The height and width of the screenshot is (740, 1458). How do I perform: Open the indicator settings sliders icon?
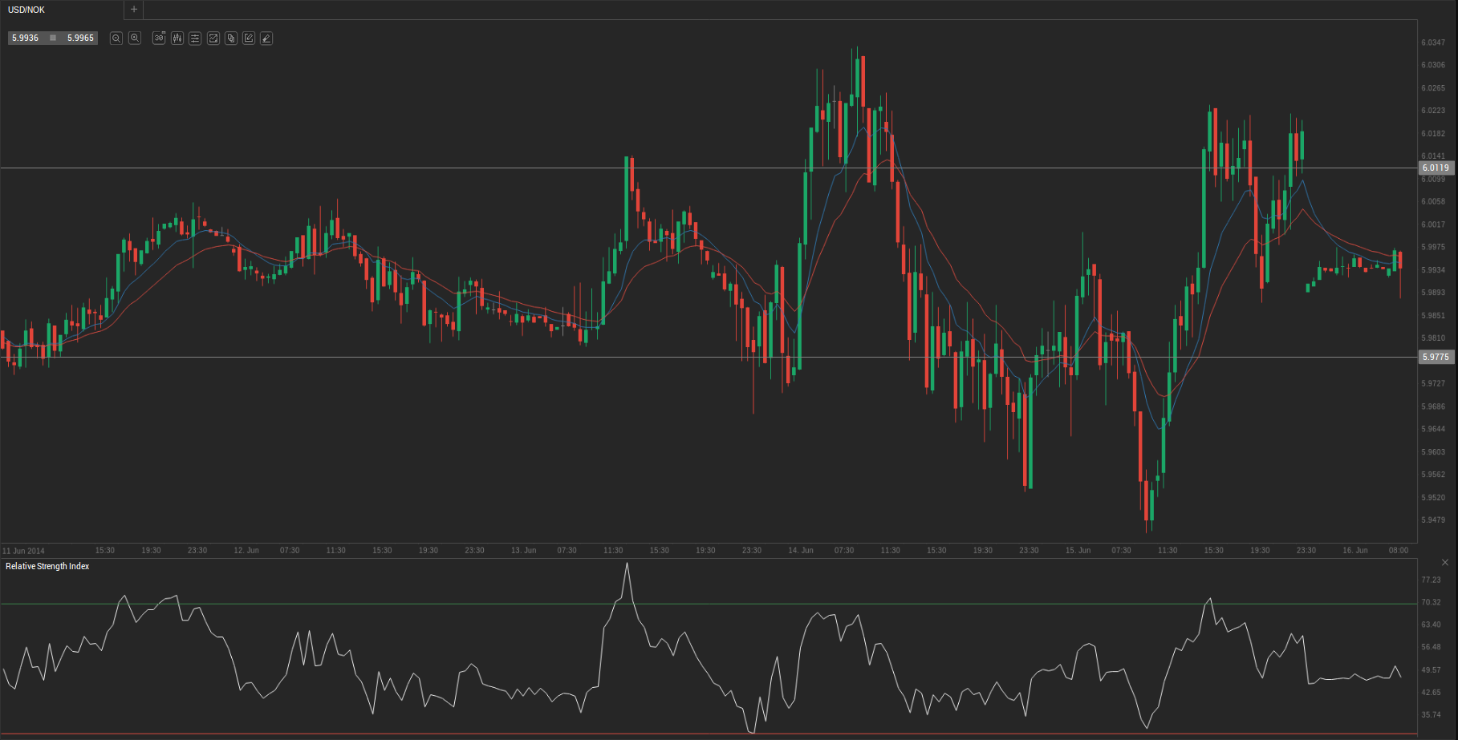(x=195, y=38)
